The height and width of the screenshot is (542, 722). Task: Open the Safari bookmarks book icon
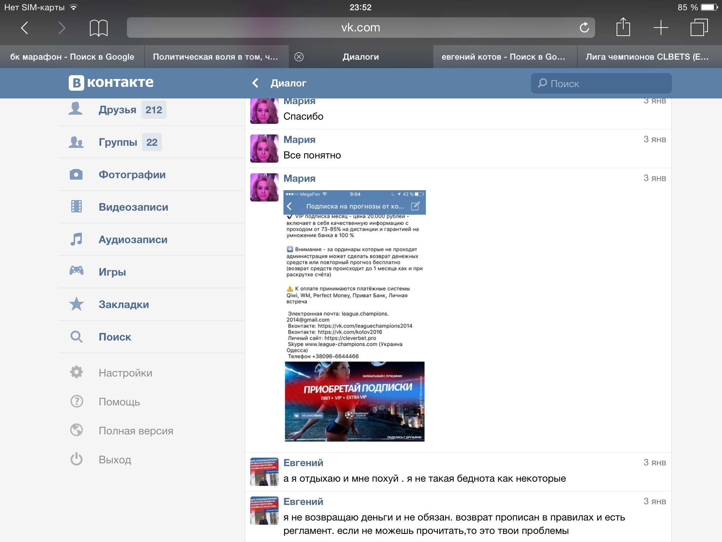pos(98,28)
